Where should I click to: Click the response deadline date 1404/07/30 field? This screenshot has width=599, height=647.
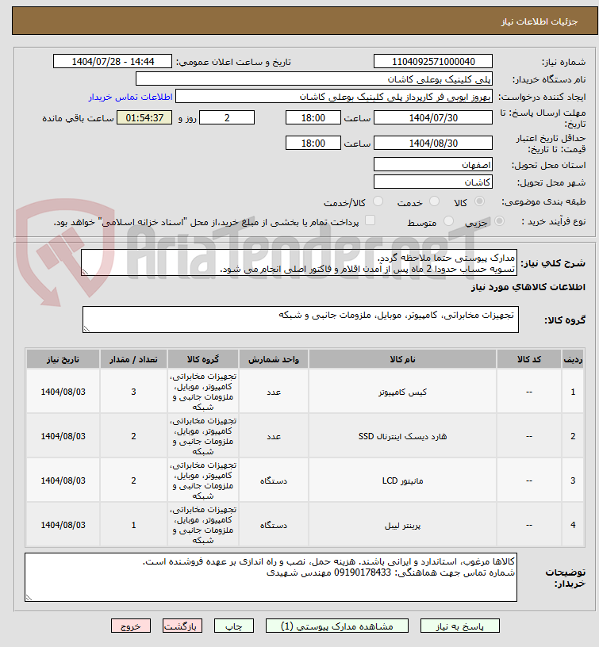click(433, 117)
